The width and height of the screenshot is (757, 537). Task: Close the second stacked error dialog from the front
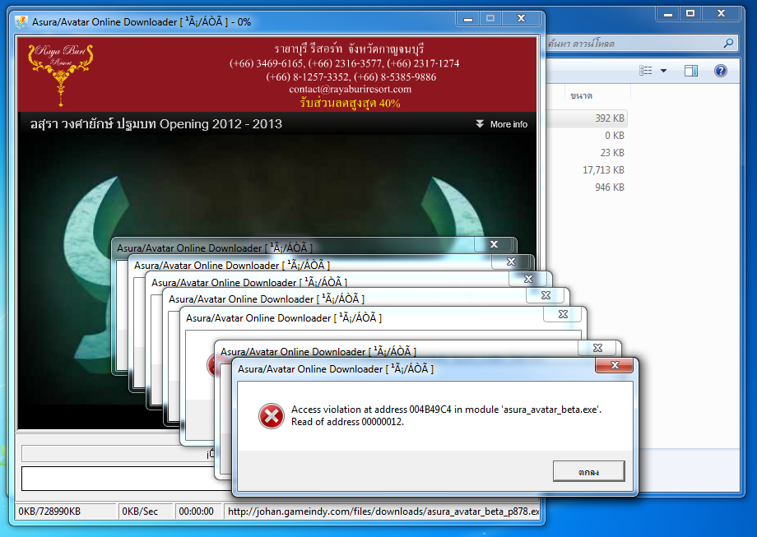tap(597, 348)
